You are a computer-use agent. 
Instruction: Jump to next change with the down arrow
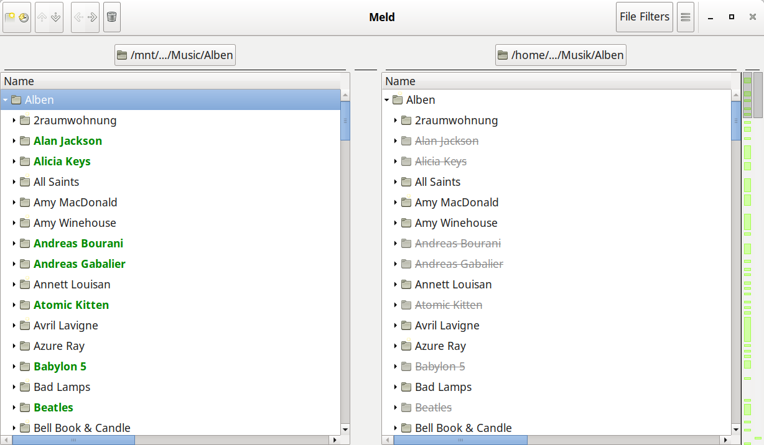click(56, 17)
